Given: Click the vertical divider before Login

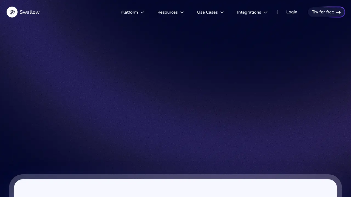Looking at the screenshot, I should [x=277, y=12].
